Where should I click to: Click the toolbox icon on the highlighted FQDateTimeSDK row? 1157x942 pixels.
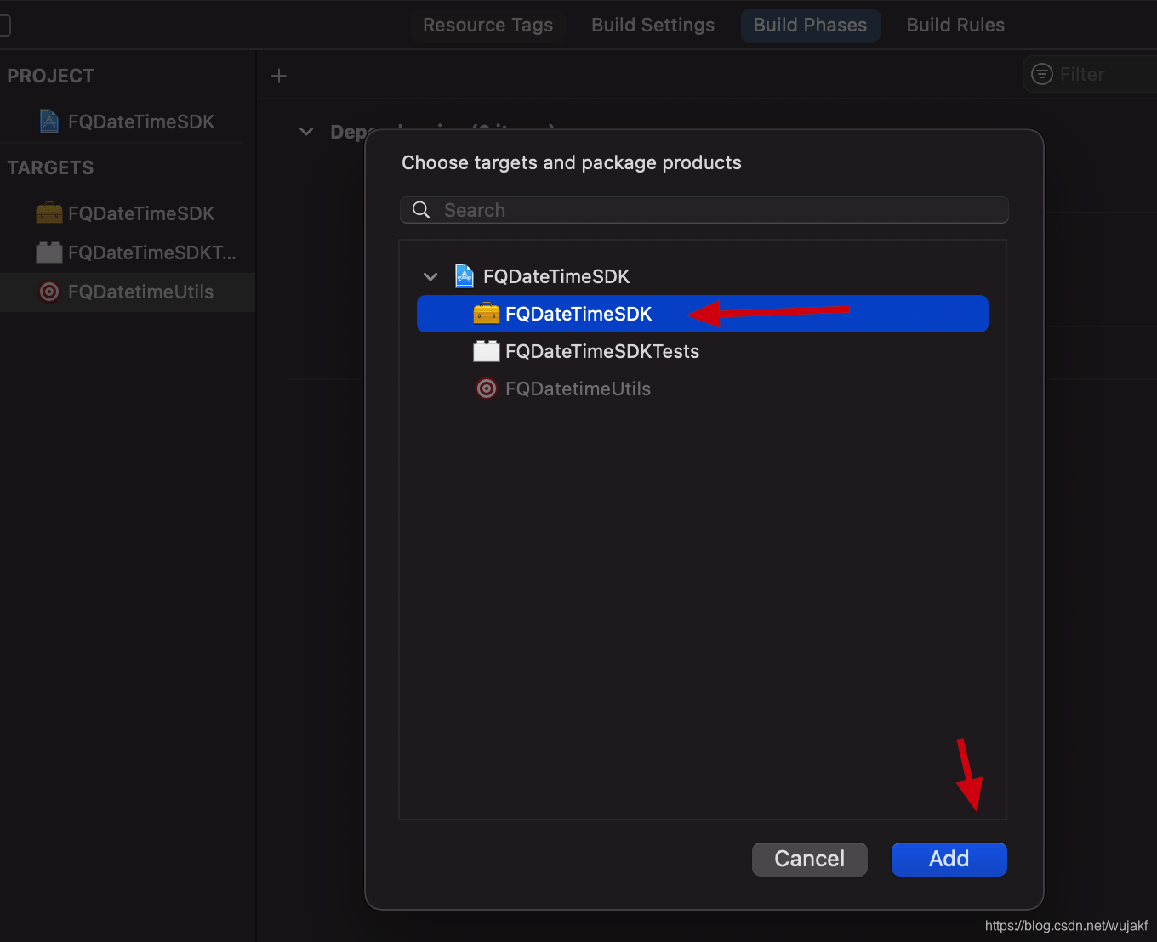(487, 314)
